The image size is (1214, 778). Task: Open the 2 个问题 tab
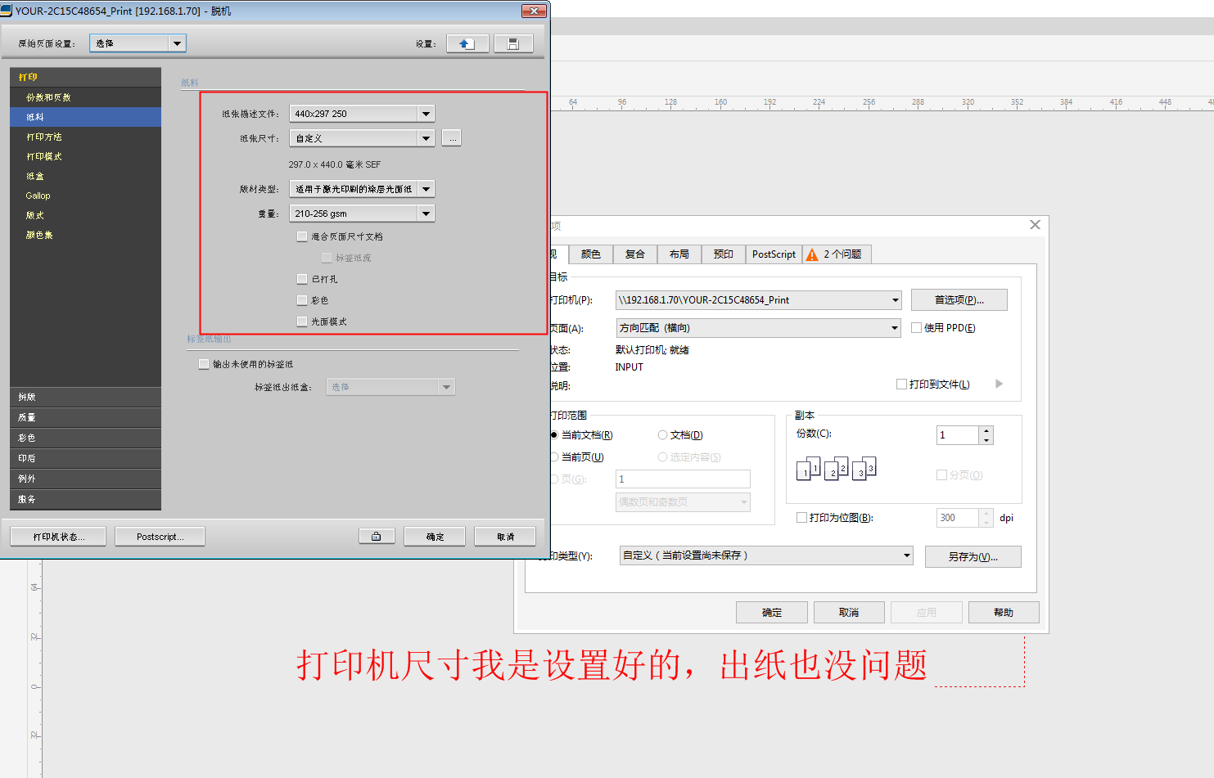coord(837,254)
